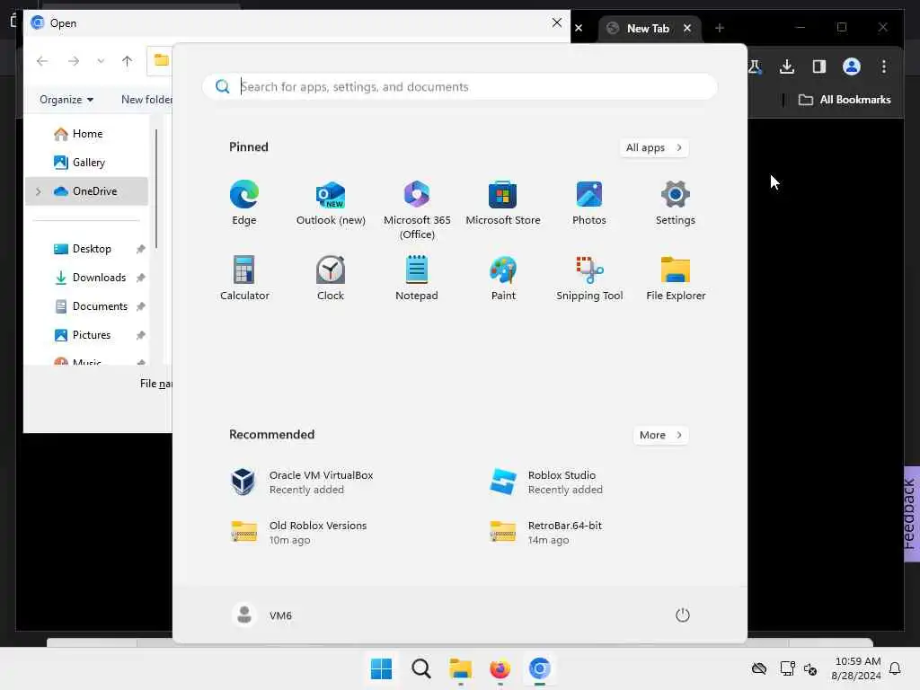The height and width of the screenshot is (690, 920).
Task: Select Home in Open dialog sidebar
Action: coord(87,134)
